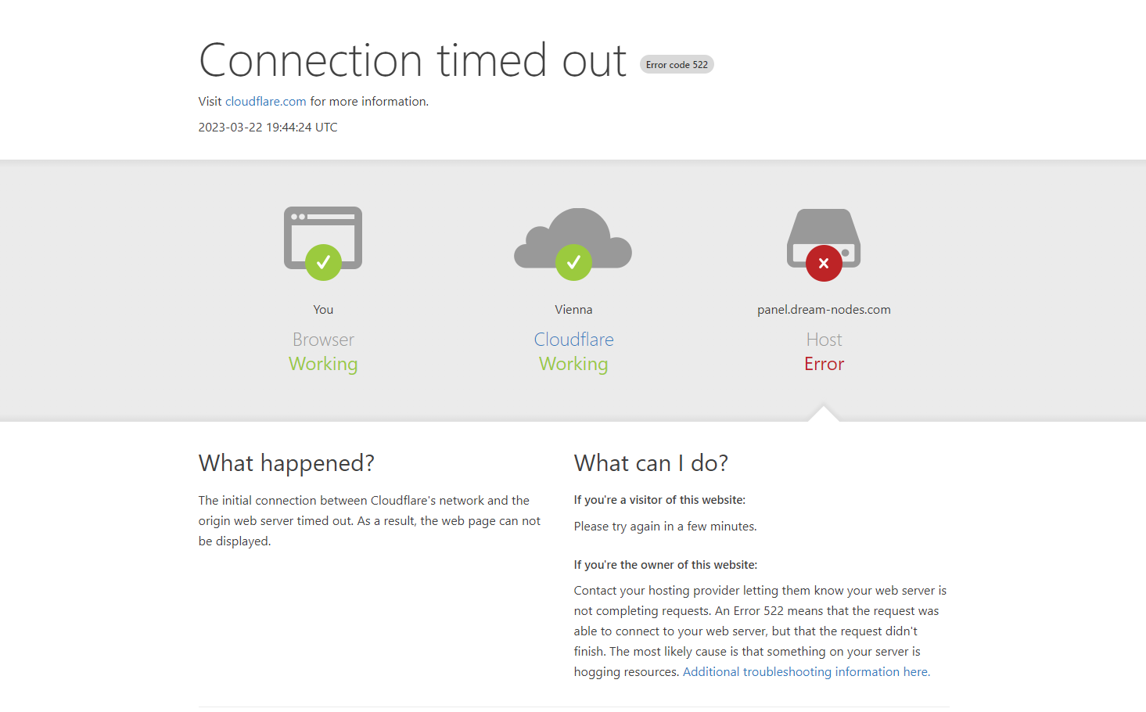Image resolution: width=1146 pixels, height=712 pixels.
Task: Click the Error code 522 badge
Action: pos(677,65)
